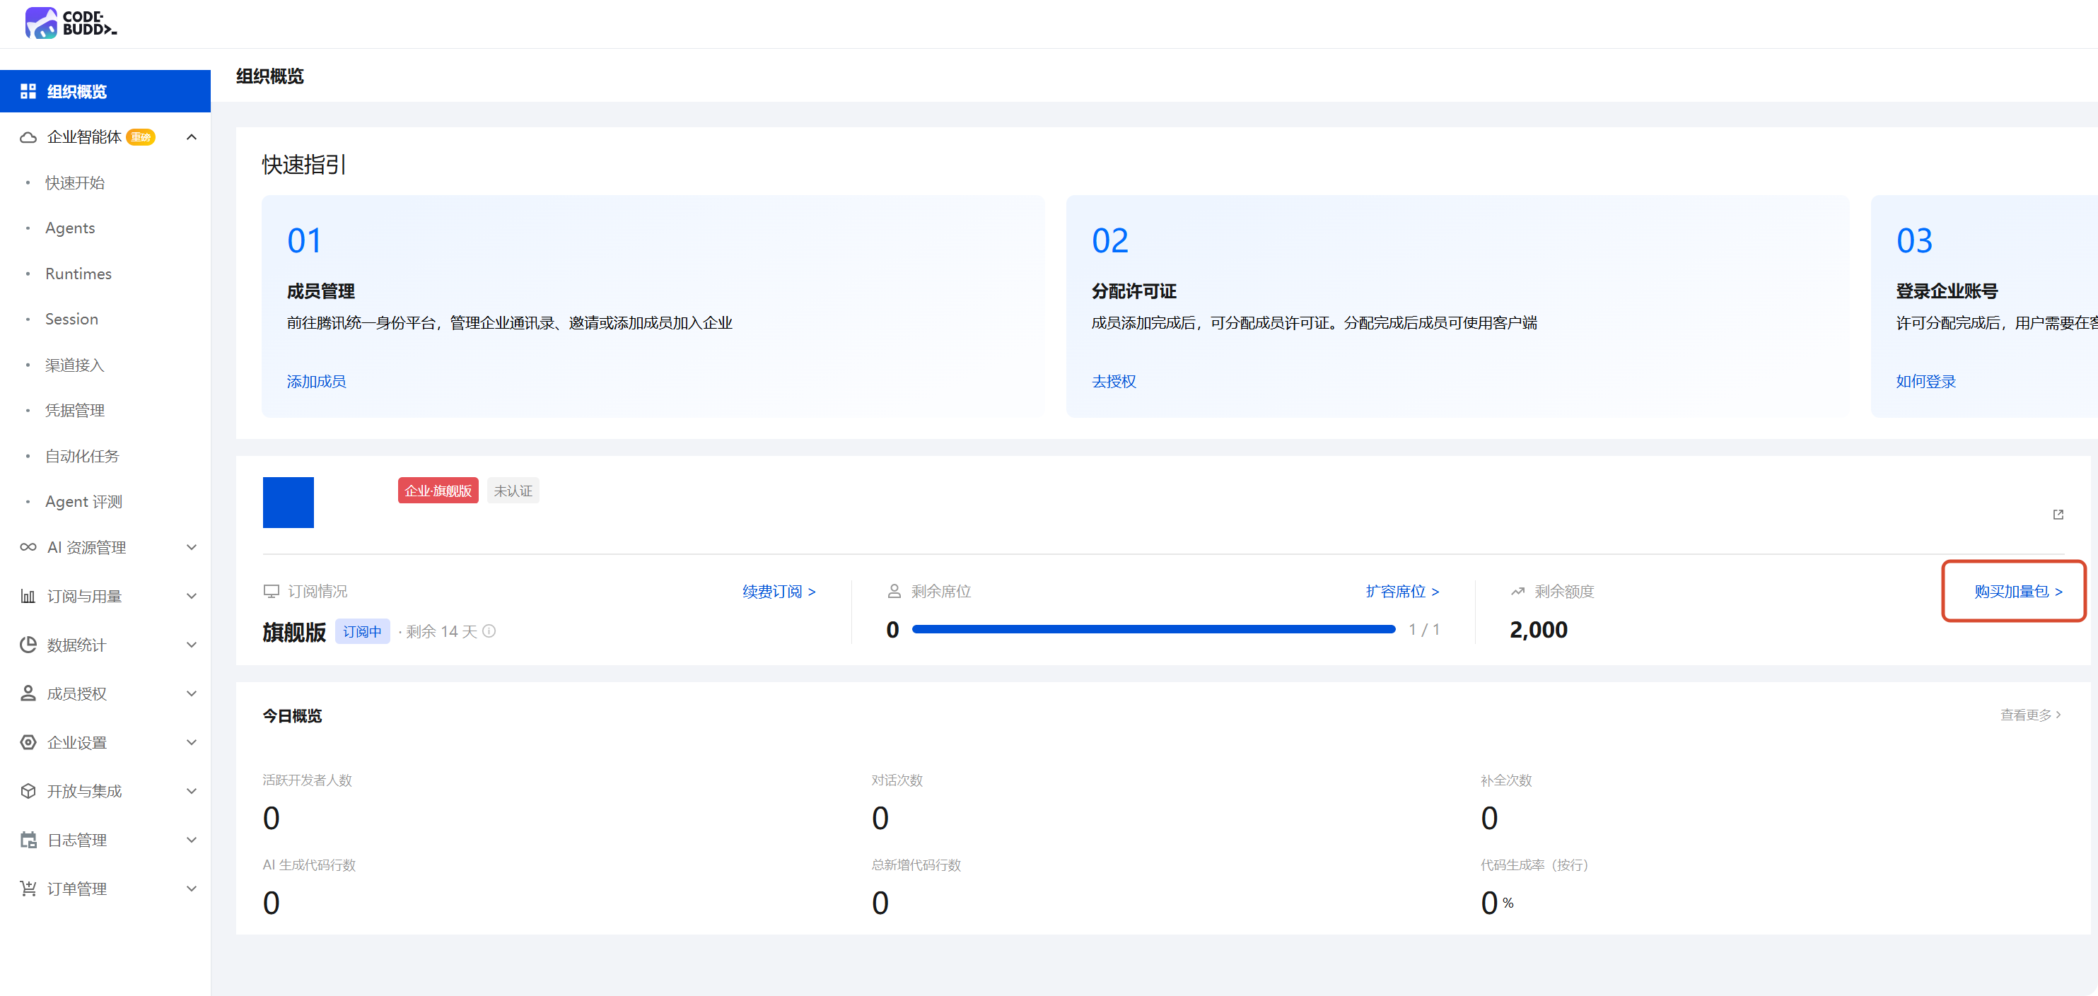Click the 数据统计 pie chart icon
This screenshot has height=996, width=2098.
click(28, 645)
